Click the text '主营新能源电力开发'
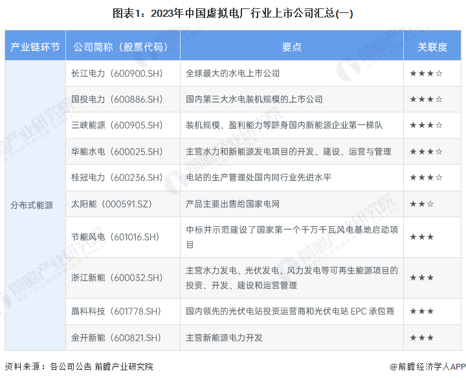The image size is (466, 380). coord(225,337)
